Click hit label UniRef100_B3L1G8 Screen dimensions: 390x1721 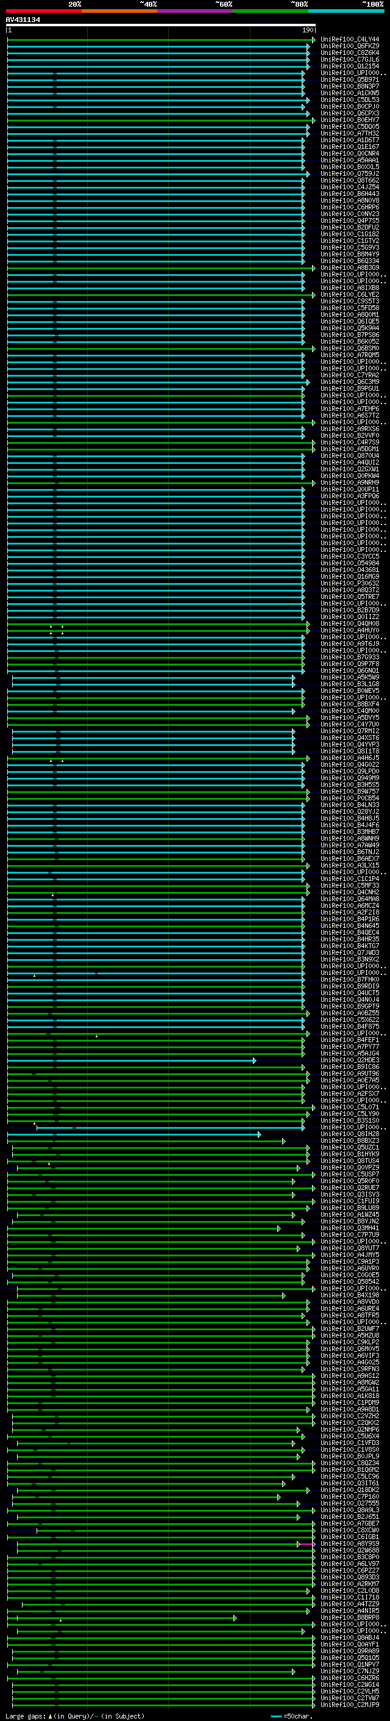pyautogui.click(x=350, y=684)
